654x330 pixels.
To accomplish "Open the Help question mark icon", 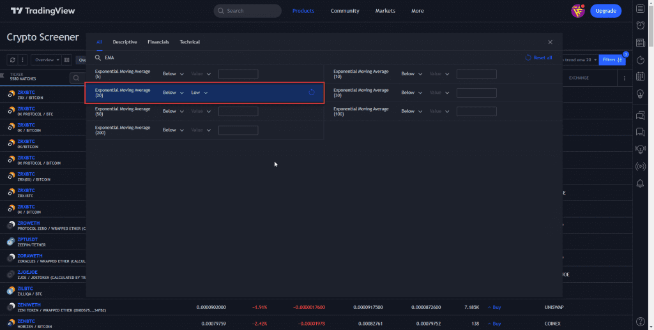I will click(x=640, y=321).
